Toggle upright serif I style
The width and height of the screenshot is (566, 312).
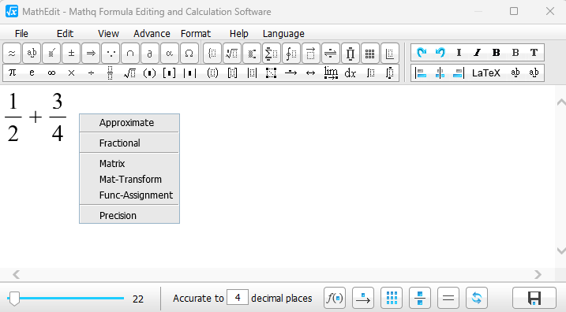[459, 53]
